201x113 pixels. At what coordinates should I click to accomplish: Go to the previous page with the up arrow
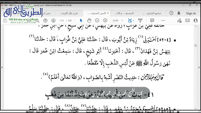pos(46,20)
